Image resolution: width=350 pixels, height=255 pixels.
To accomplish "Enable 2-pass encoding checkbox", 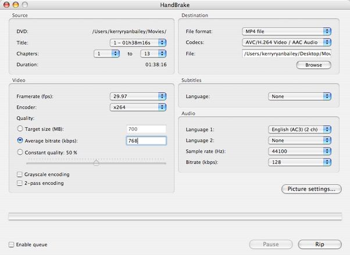I will tap(20, 183).
